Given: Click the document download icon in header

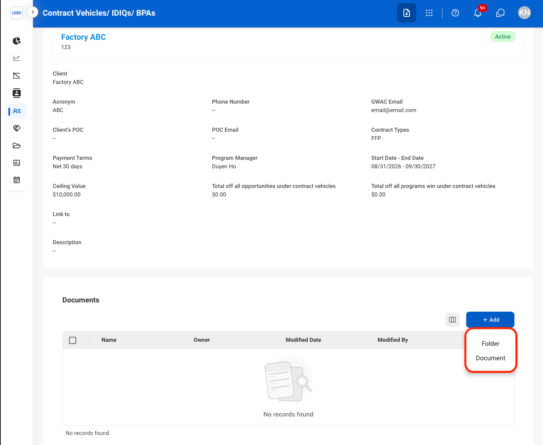Looking at the screenshot, I should pyautogui.click(x=407, y=13).
